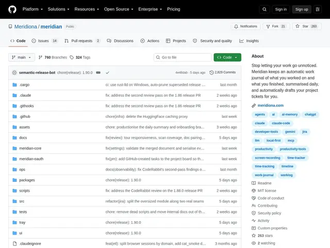Click the eye icon next to 2 watching
The height and width of the screenshot is (248, 330).
click(x=254, y=243)
